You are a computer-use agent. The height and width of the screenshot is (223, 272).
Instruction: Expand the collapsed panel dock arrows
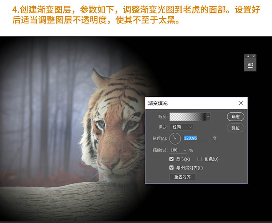coord(248,56)
